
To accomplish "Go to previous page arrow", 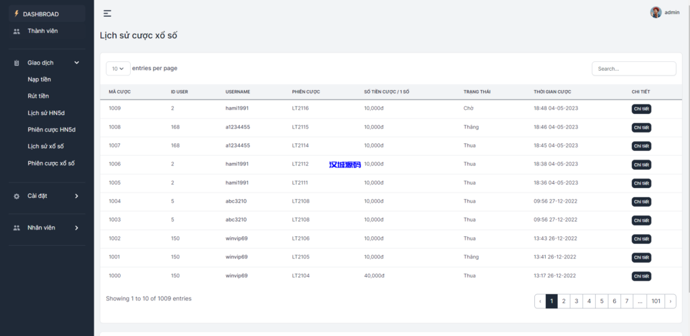I will point(540,302).
